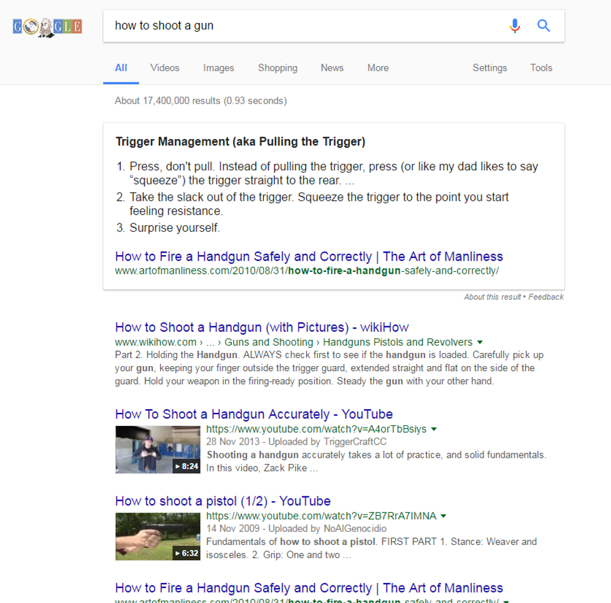Switch to the Videos tab
This screenshot has width=611, height=603.
pos(165,68)
